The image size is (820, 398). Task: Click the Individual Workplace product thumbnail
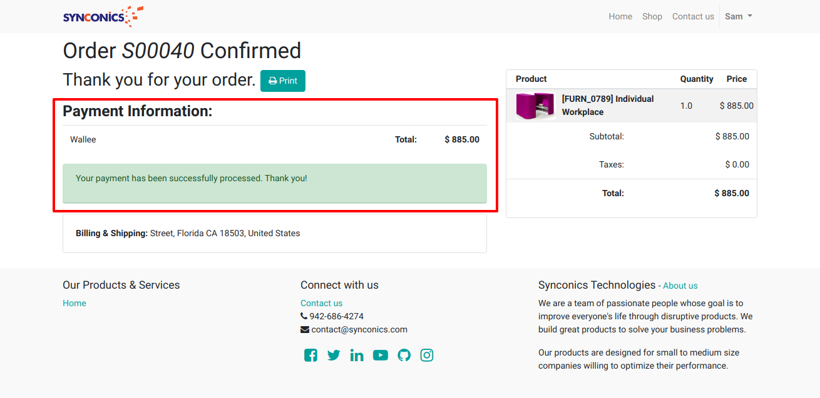[535, 106]
